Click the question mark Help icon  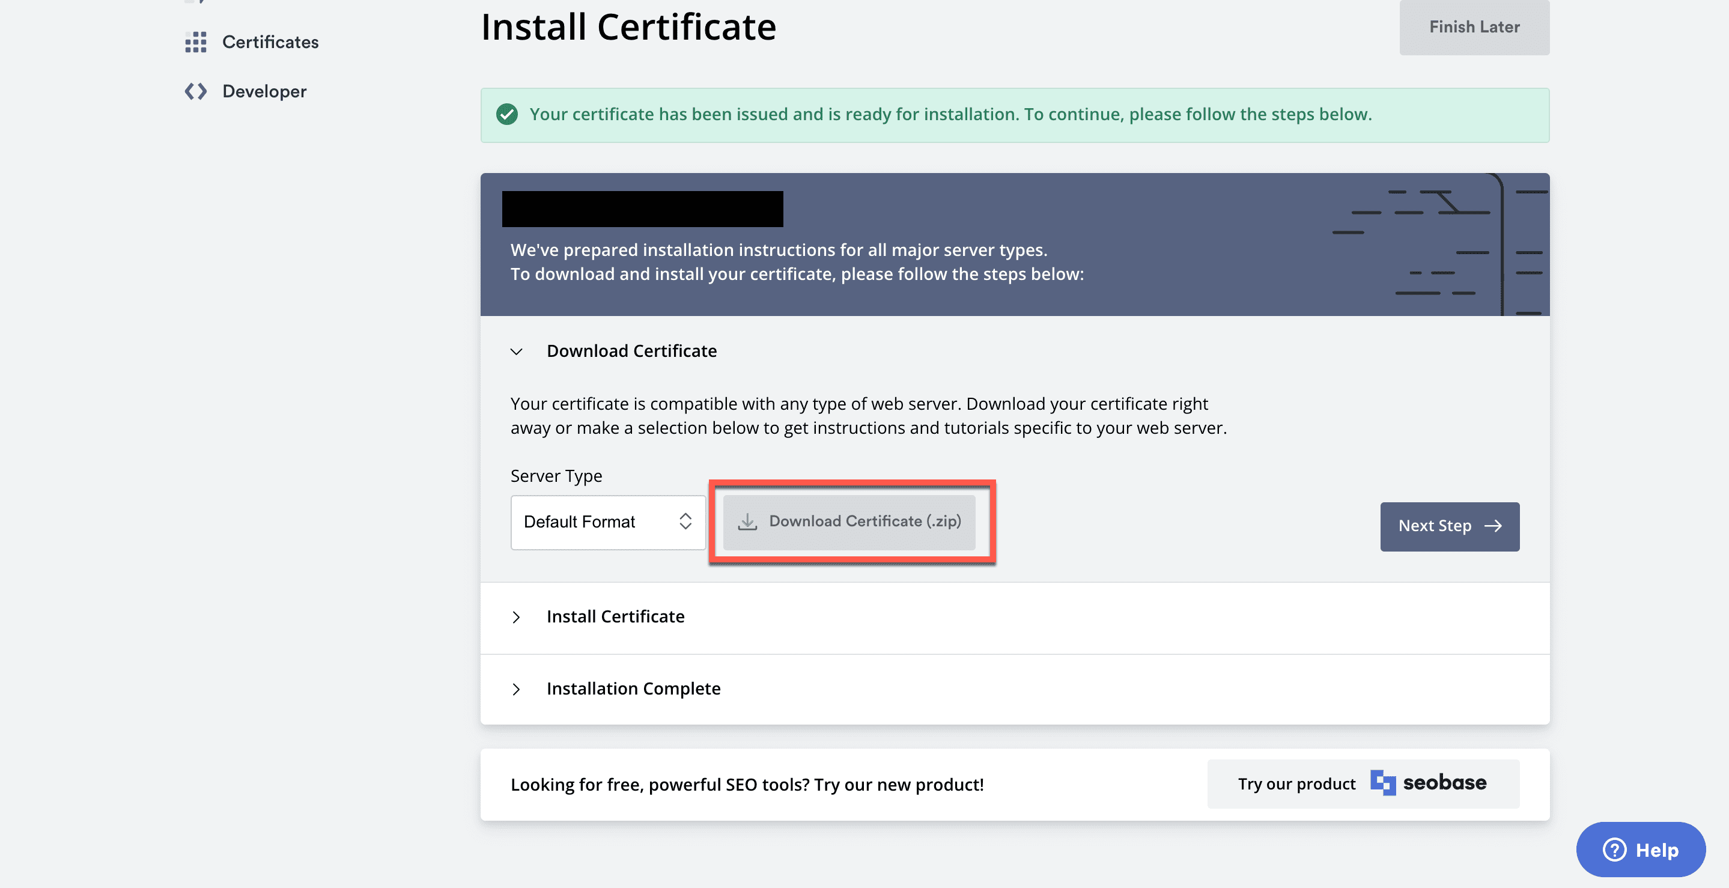[x=1614, y=850]
